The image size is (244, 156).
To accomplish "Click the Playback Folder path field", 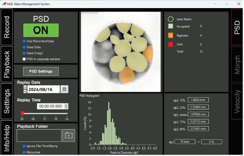I will click(x=39, y=136).
